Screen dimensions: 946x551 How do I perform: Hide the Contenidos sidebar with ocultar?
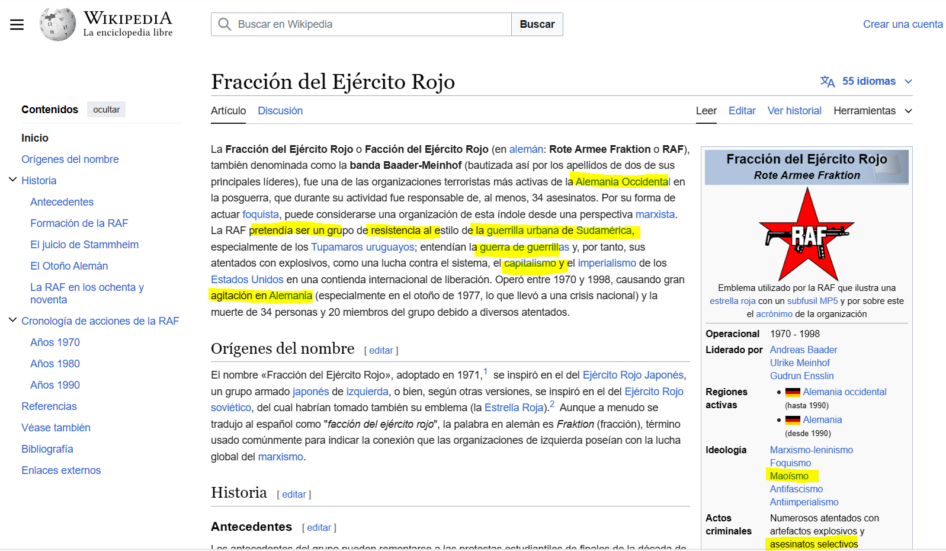107,110
